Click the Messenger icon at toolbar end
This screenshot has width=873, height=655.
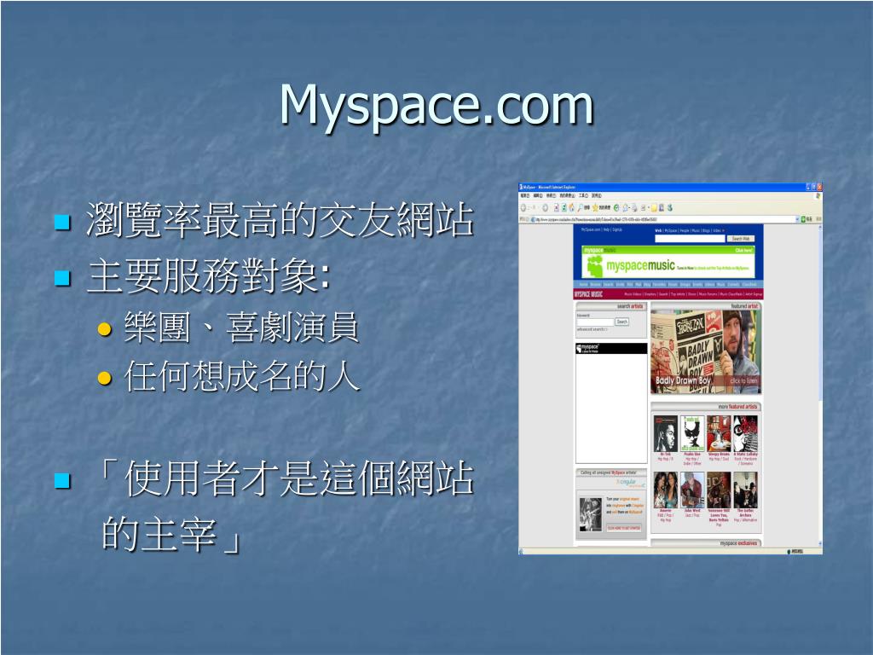(670, 208)
